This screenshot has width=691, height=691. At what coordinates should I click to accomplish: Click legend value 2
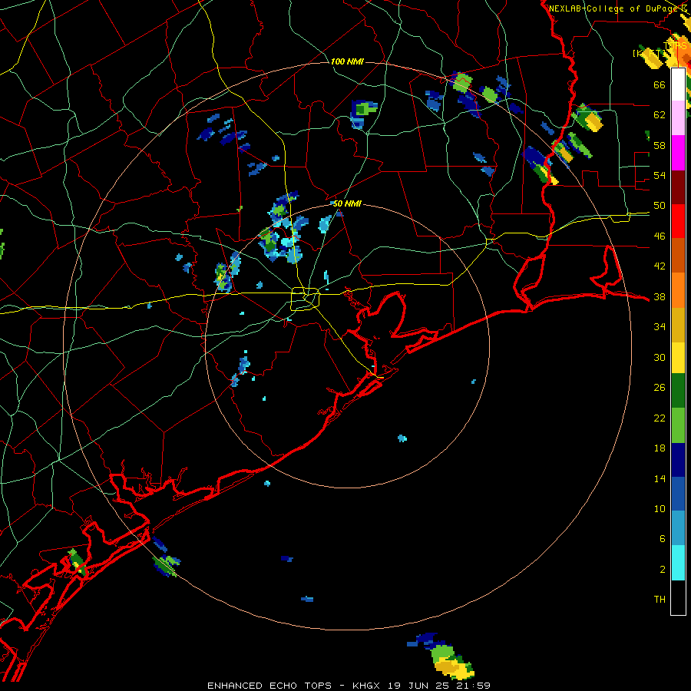click(663, 570)
